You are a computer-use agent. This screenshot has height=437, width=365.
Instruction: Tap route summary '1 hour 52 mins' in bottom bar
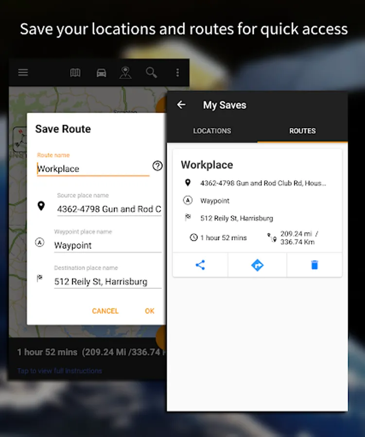click(47, 352)
